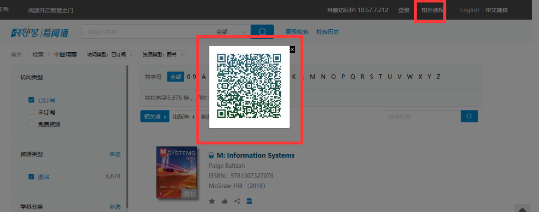Uncheck the 已订阅 checkbox

[x=31, y=100]
